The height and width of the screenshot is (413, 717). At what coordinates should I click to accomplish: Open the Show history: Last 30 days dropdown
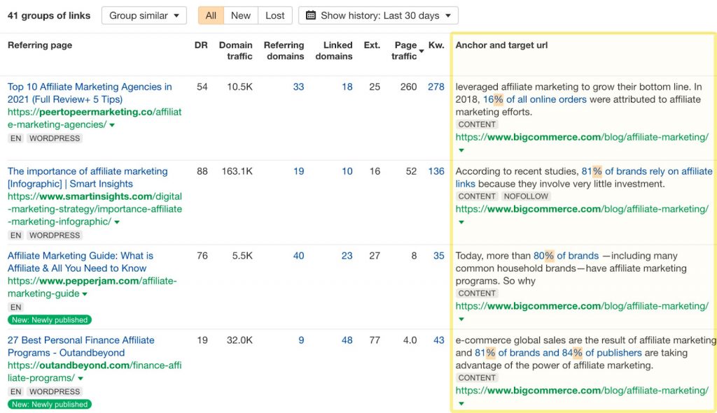[x=378, y=15]
